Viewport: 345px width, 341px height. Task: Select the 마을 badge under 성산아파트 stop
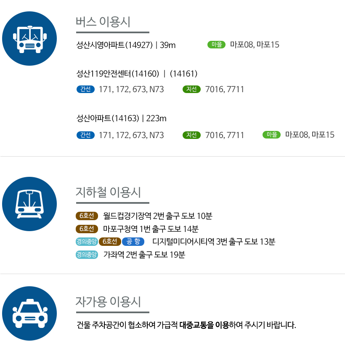[x=271, y=135]
